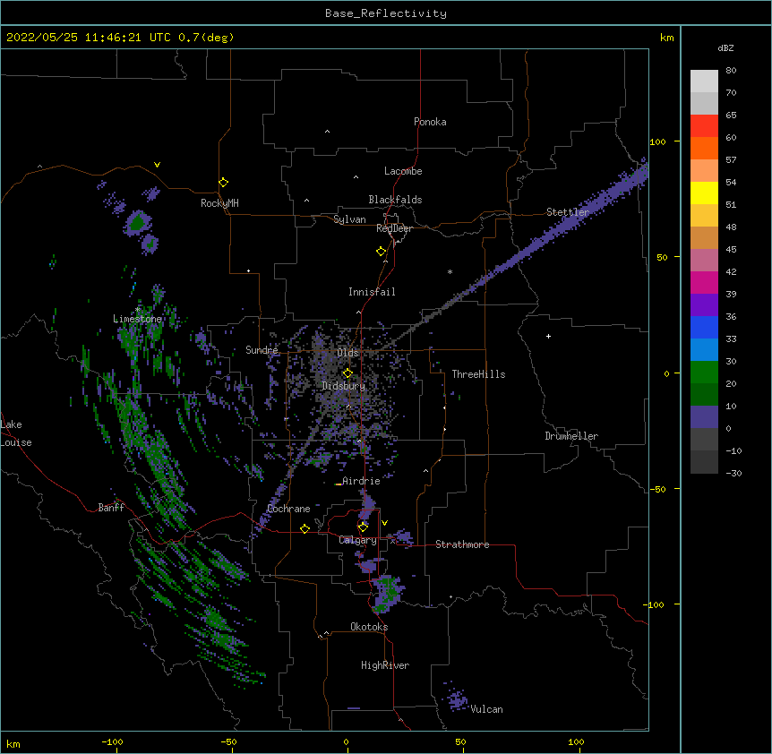The image size is (772, 754).
Task: Select the white plus marker north of Drumheller
Action: click(548, 336)
